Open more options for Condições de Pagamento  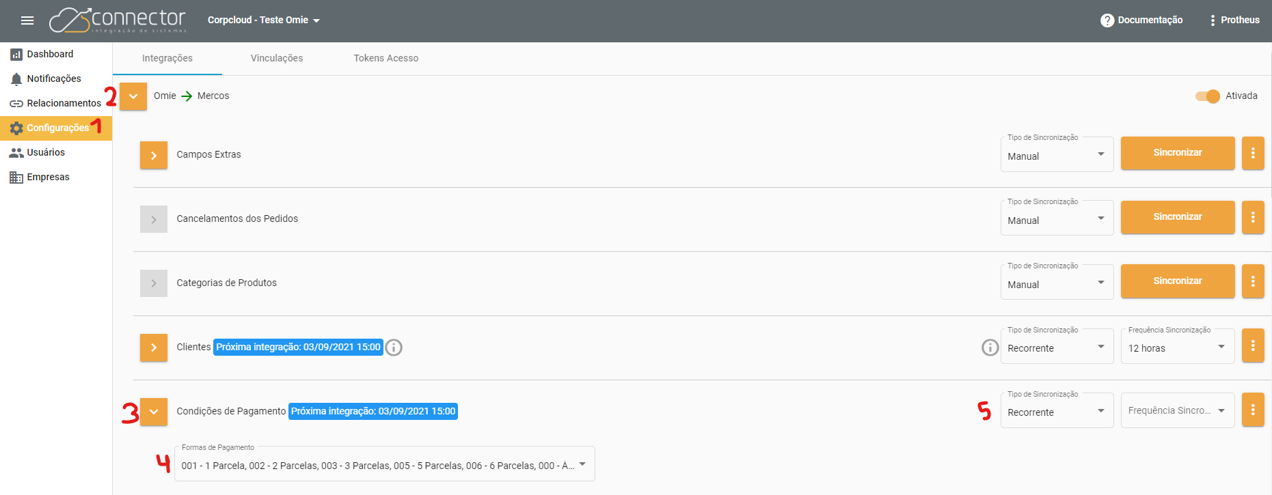[x=1253, y=410]
